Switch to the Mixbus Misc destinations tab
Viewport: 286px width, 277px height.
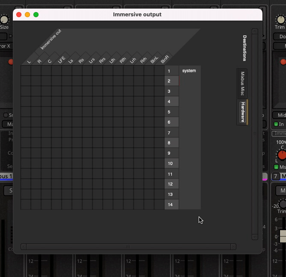pos(242,83)
